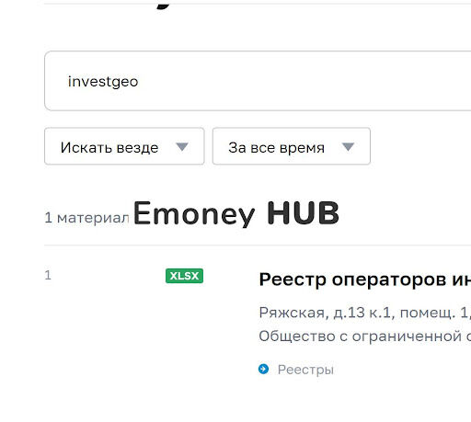Click the XLSX file badge
The height and width of the screenshot is (422, 471).
(184, 276)
